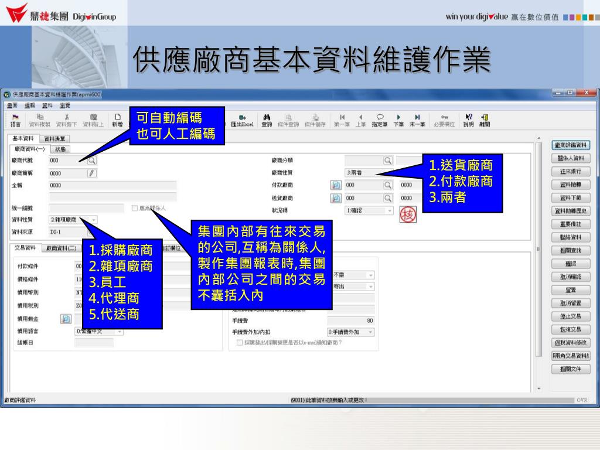
Task: Toggle e-mail notify vendor checkbox for 採購發出
Action: pyautogui.click(x=240, y=342)
